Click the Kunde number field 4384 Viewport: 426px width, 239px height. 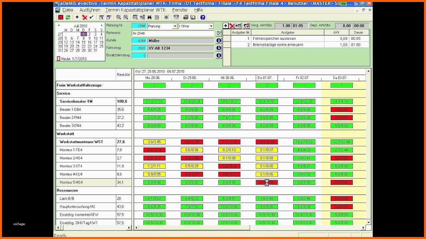coord(139,41)
